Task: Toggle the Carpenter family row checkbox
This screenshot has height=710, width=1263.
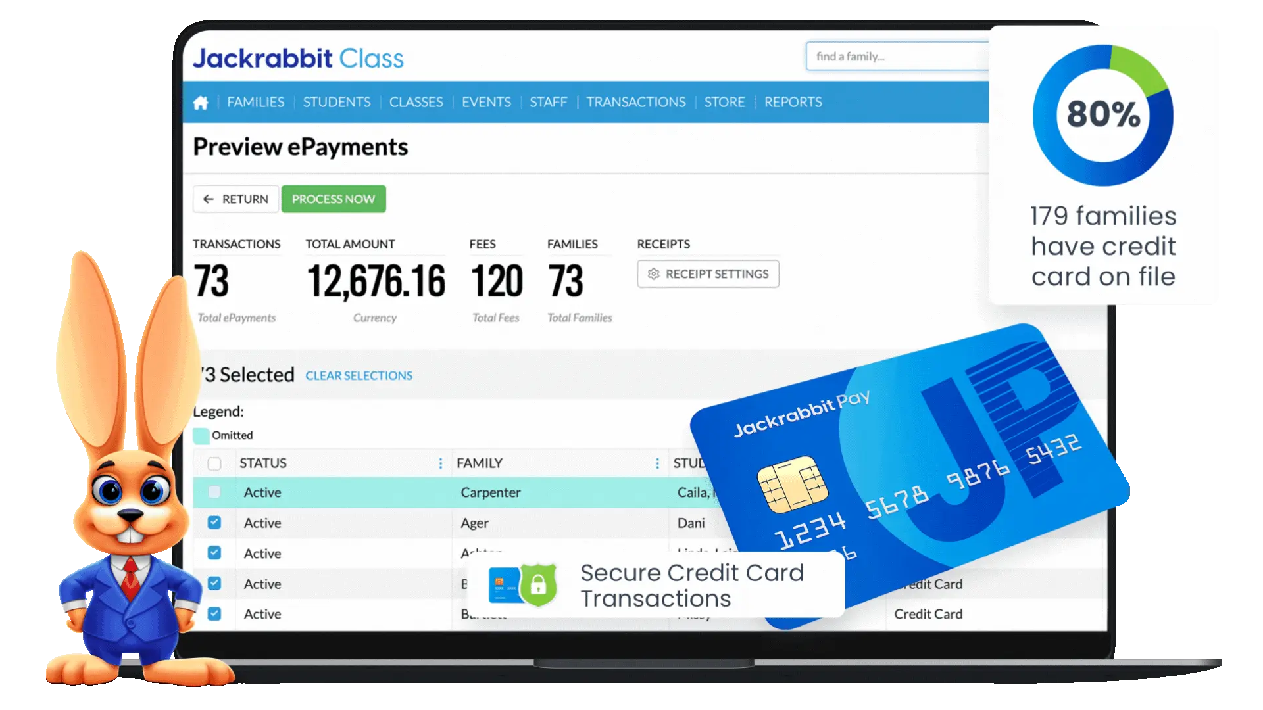Action: [x=213, y=492]
